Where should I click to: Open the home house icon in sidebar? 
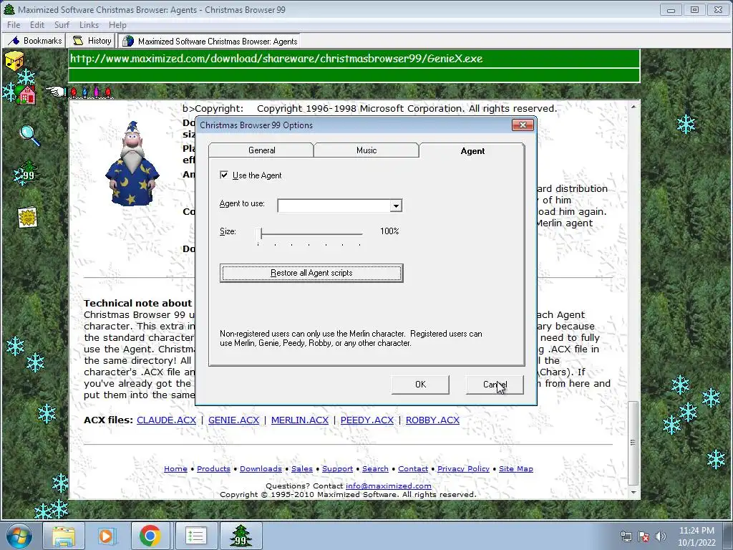click(27, 95)
